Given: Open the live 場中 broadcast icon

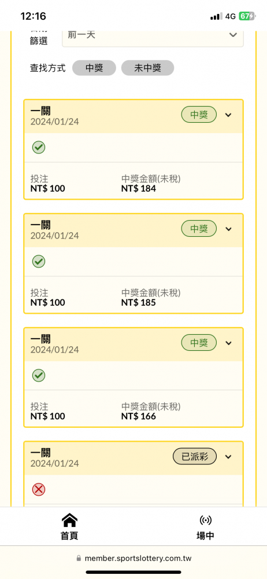Looking at the screenshot, I should 205,521.
